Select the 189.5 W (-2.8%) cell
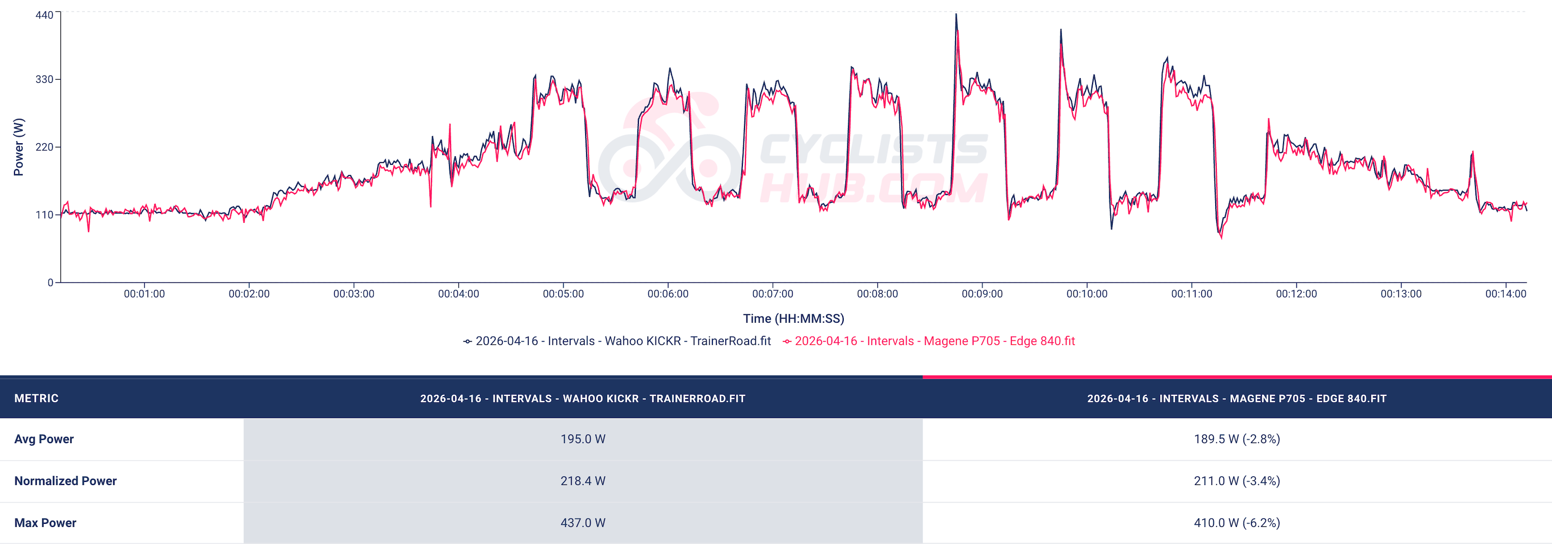The width and height of the screenshot is (1552, 544). click(1236, 439)
